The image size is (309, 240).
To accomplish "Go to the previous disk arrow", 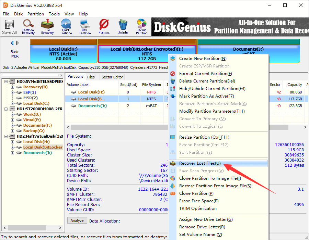I will [12, 43].
